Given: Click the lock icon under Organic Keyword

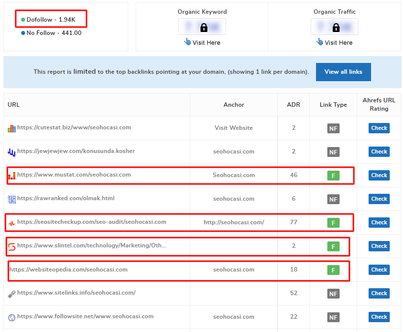Looking at the screenshot, I should coord(204,27).
